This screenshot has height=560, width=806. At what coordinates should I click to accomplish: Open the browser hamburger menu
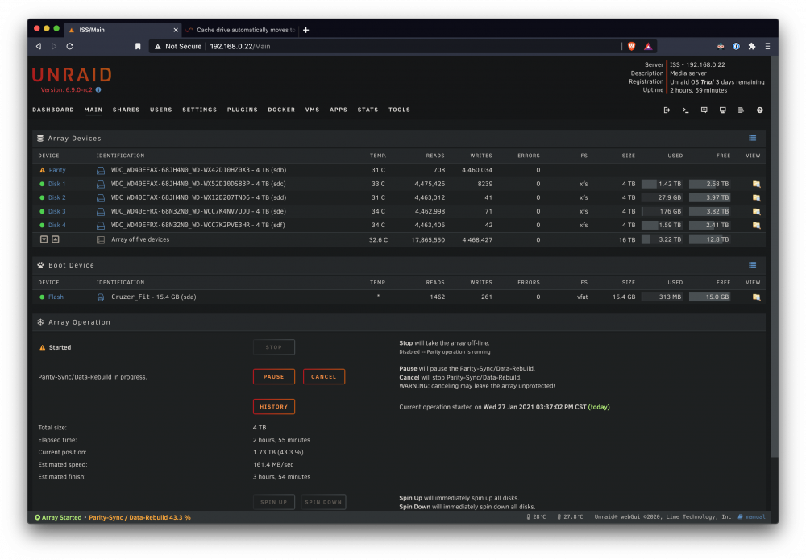tap(767, 46)
